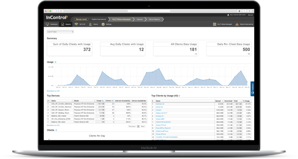Click the Sum of Daily Clients with Usage card
The width and height of the screenshot is (298, 159).
click(69, 49)
